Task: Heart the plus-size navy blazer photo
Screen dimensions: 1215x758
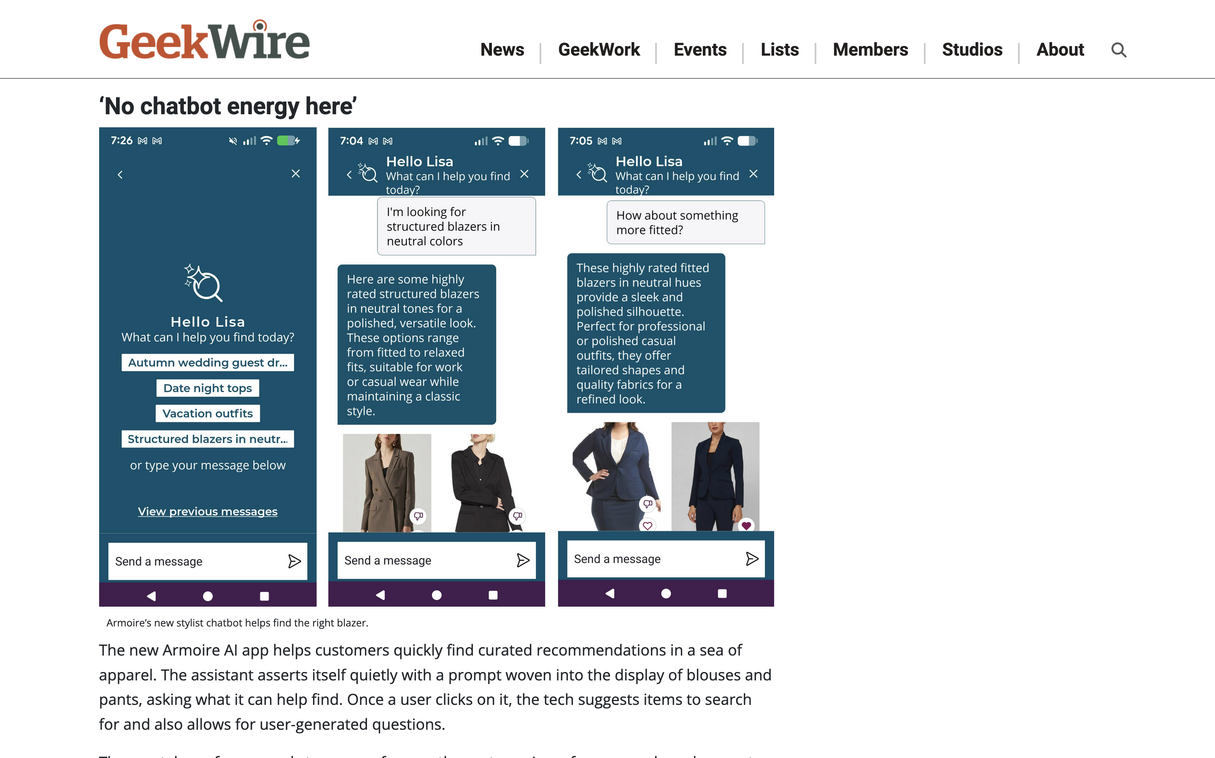Action: point(648,525)
